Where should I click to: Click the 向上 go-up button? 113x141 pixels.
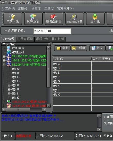point(62,48)
